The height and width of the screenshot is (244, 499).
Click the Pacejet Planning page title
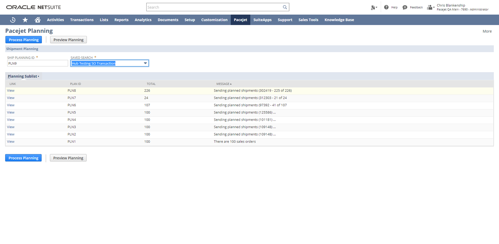pyautogui.click(x=29, y=31)
